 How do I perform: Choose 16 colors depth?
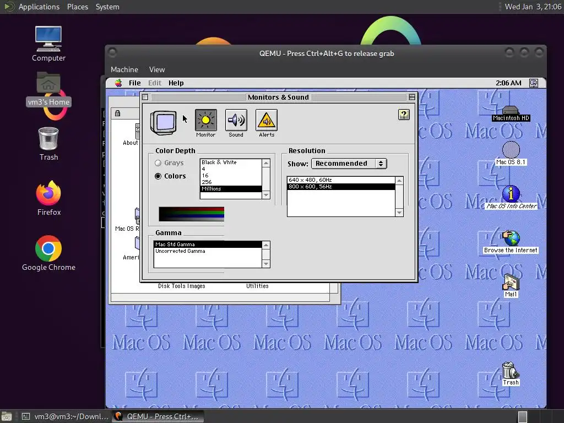click(231, 175)
